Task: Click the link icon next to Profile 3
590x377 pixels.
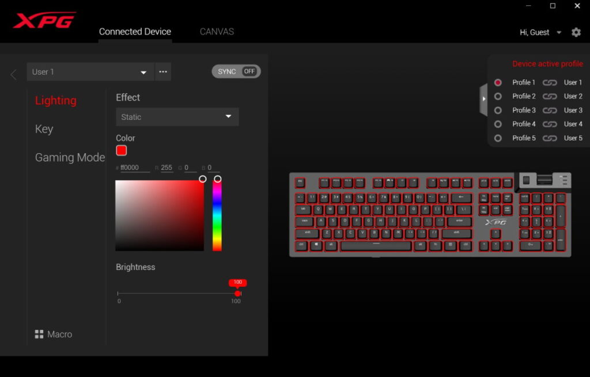Action: 550,111
